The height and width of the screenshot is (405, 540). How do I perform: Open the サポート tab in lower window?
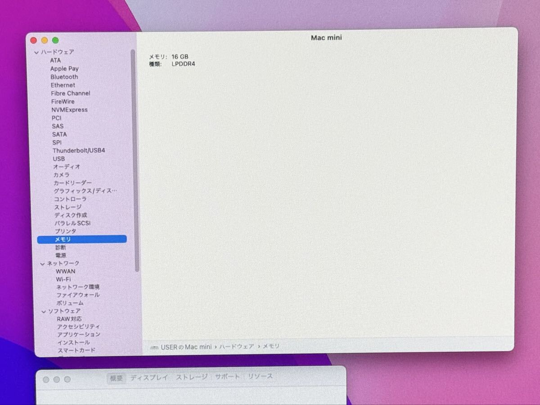pos(227,377)
